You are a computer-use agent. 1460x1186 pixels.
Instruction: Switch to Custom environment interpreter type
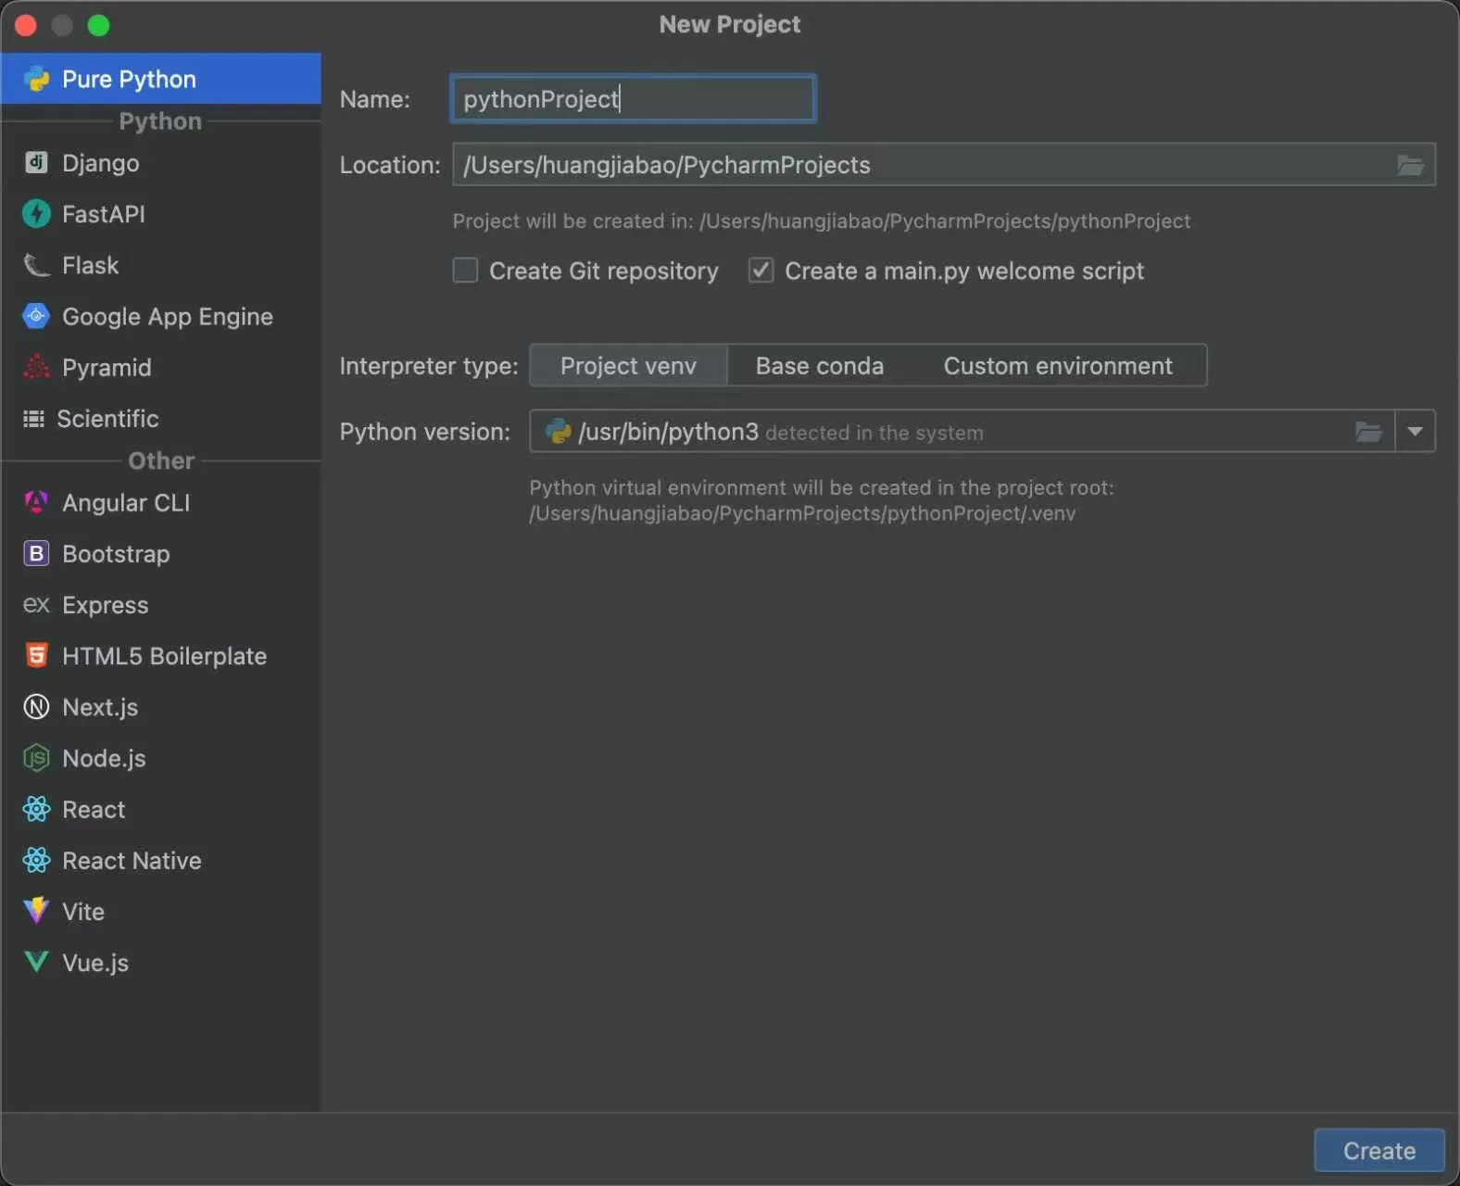(1058, 366)
